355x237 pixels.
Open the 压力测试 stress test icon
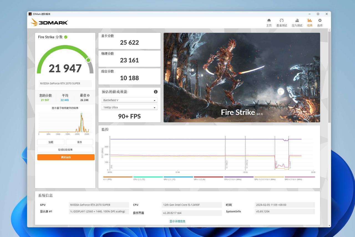click(297, 23)
